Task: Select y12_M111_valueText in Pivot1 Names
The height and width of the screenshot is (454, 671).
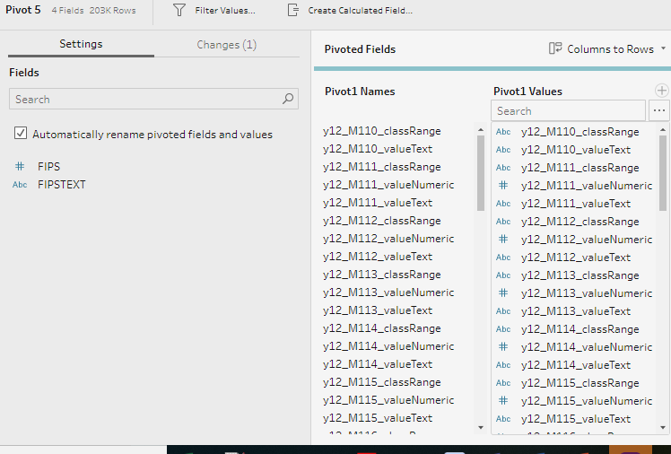Action: [x=378, y=203]
